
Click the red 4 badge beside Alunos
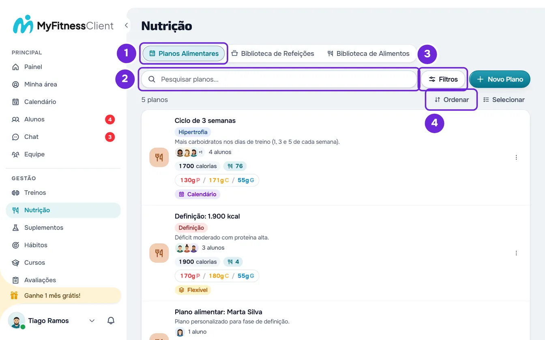[x=109, y=119]
